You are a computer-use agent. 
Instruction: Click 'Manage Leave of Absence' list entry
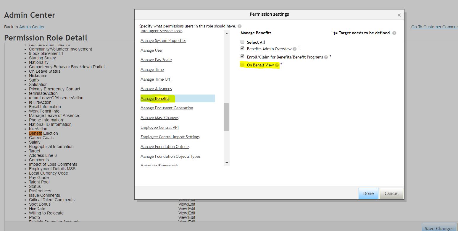[x=54, y=115]
